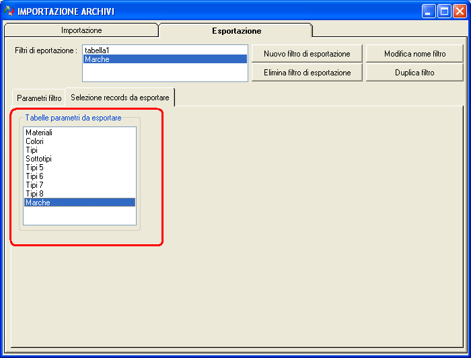This screenshot has width=471, height=358.
Task: Close the Importazione Archivi window
Action: pyautogui.click(x=460, y=11)
